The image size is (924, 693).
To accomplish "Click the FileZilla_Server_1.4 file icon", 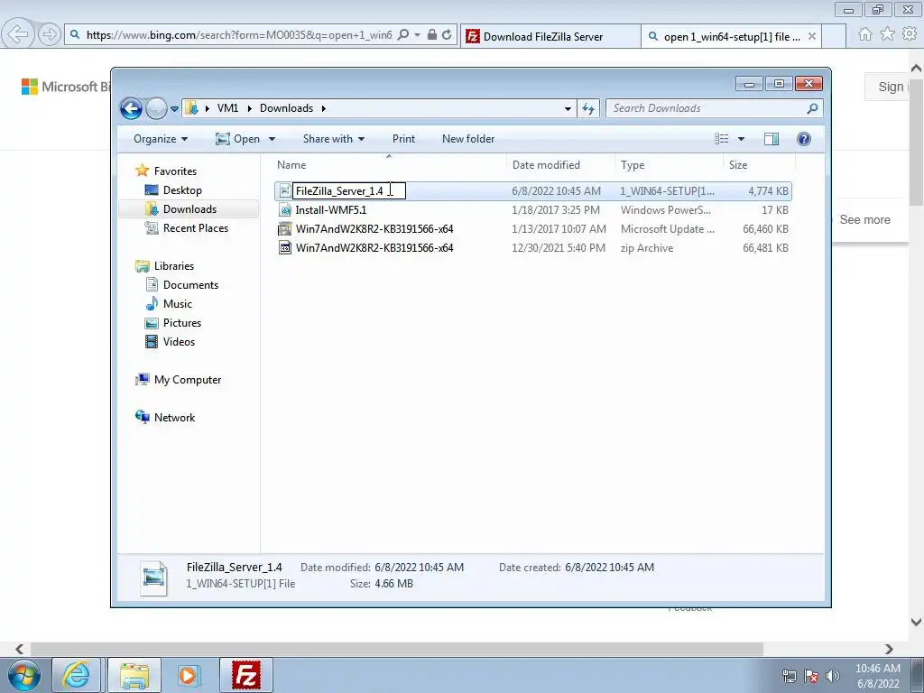I will [284, 191].
